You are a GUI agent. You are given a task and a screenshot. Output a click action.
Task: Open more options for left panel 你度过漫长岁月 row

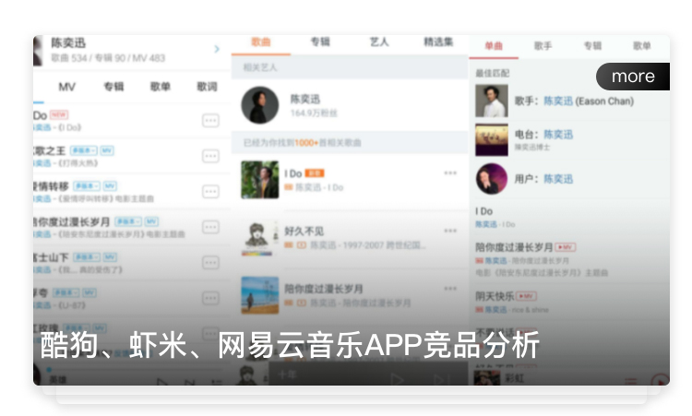click(210, 227)
